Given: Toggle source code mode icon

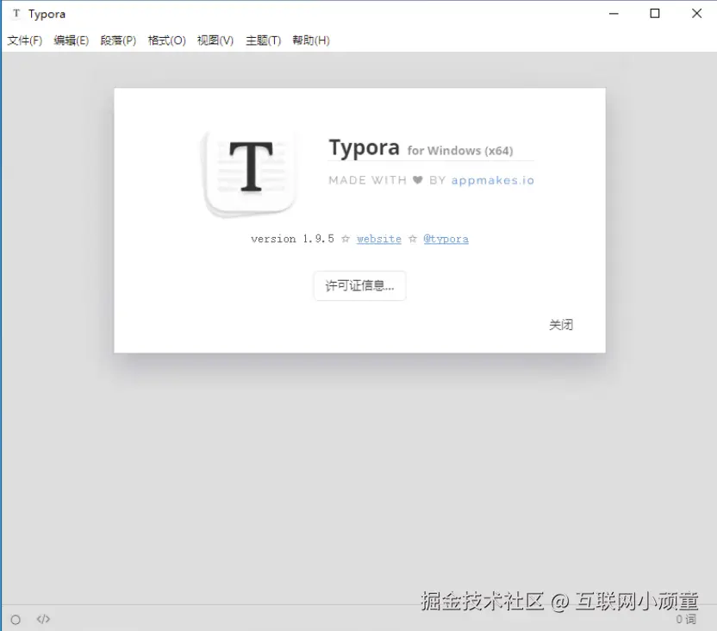Looking at the screenshot, I should pyautogui.click(x=43, y=619).
